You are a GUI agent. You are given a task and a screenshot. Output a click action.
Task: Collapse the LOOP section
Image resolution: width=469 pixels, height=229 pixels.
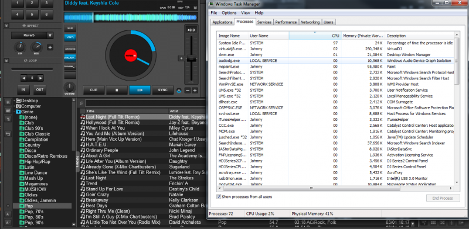coord(6,61)
